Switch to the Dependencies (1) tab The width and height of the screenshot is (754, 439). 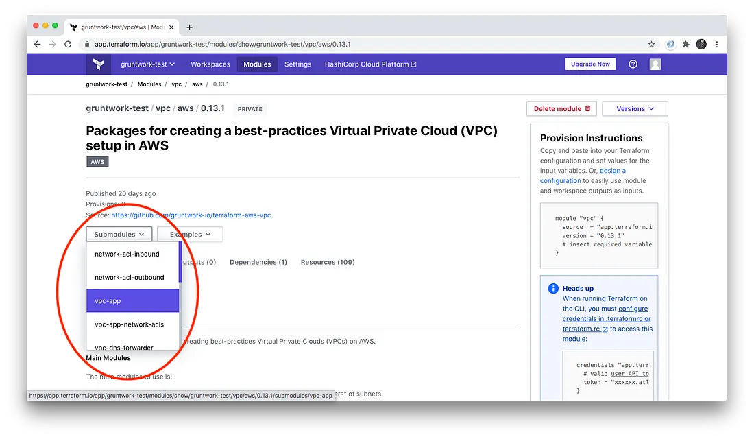coord(258,262)
